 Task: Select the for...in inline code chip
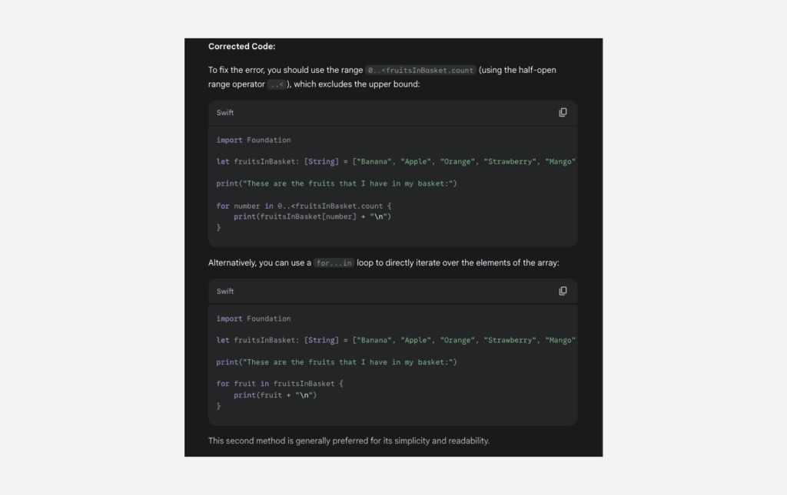click(334, 262)
